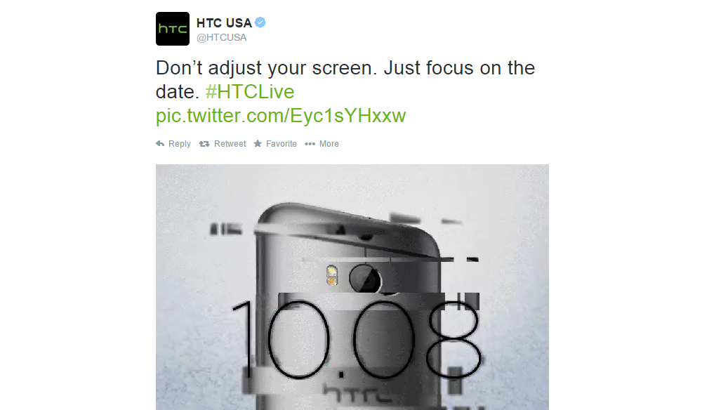
Task: Open the @HTCUSA handle link
Action: click(x=222, y=38)
